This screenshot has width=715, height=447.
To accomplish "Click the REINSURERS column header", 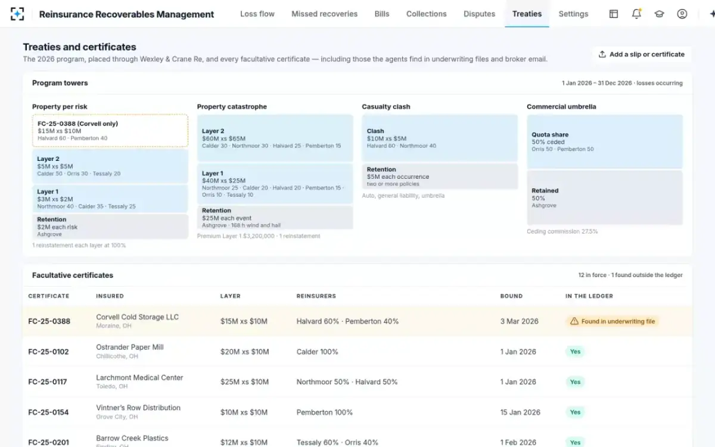I will point(316,296).
